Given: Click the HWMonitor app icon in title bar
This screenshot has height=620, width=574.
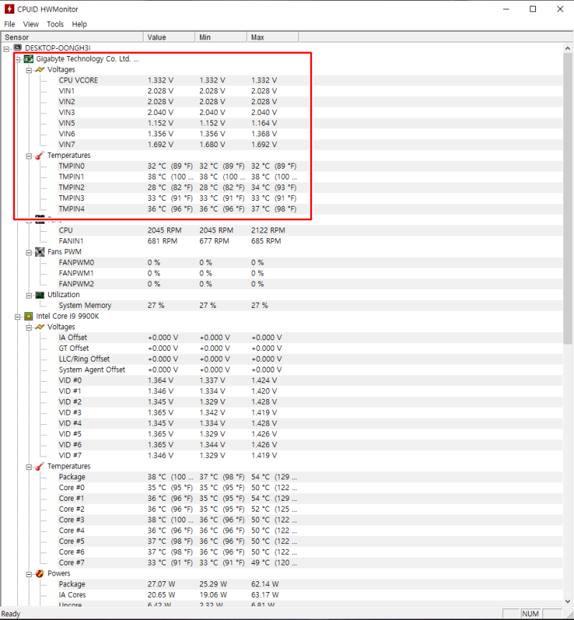Looking at the screenshot, I should pos(9,9).
